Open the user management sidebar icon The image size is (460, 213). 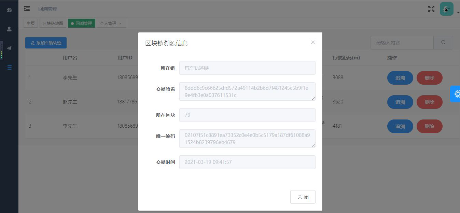tap(9, 28)
